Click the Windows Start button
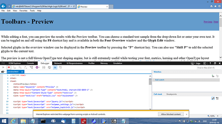This screenshot has height=124, width=222. coord(4,121)
